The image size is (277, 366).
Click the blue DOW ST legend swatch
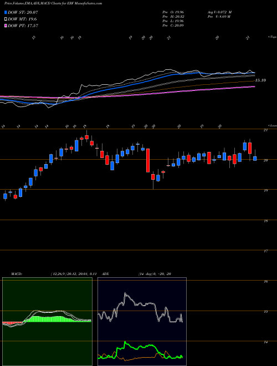(6, 12)
